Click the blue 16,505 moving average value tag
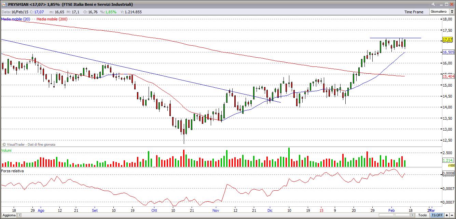The height and width of the screenshot is (219, 456). [x=448, y=52]
